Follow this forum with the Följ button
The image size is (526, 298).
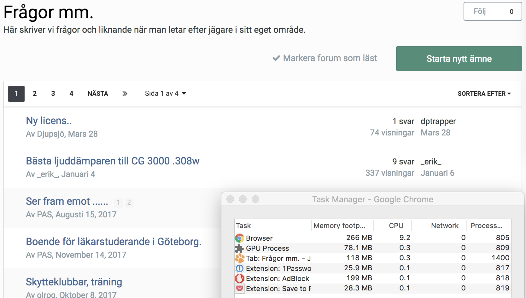pos(492,12)
